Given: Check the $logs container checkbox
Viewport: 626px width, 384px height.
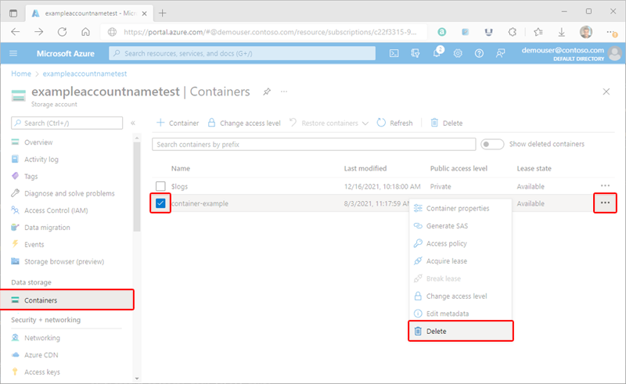Looking at the screenshot, I should (160, 186).
